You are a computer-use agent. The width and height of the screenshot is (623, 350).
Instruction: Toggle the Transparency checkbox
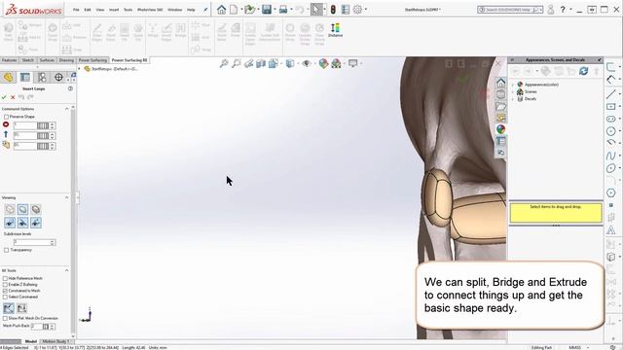point(7,250)
